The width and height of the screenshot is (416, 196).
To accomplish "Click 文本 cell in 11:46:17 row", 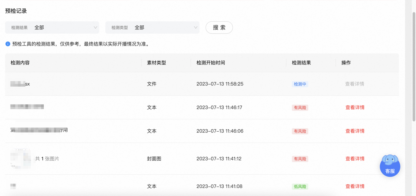I will pyautogui.click(x=152, y=107).
